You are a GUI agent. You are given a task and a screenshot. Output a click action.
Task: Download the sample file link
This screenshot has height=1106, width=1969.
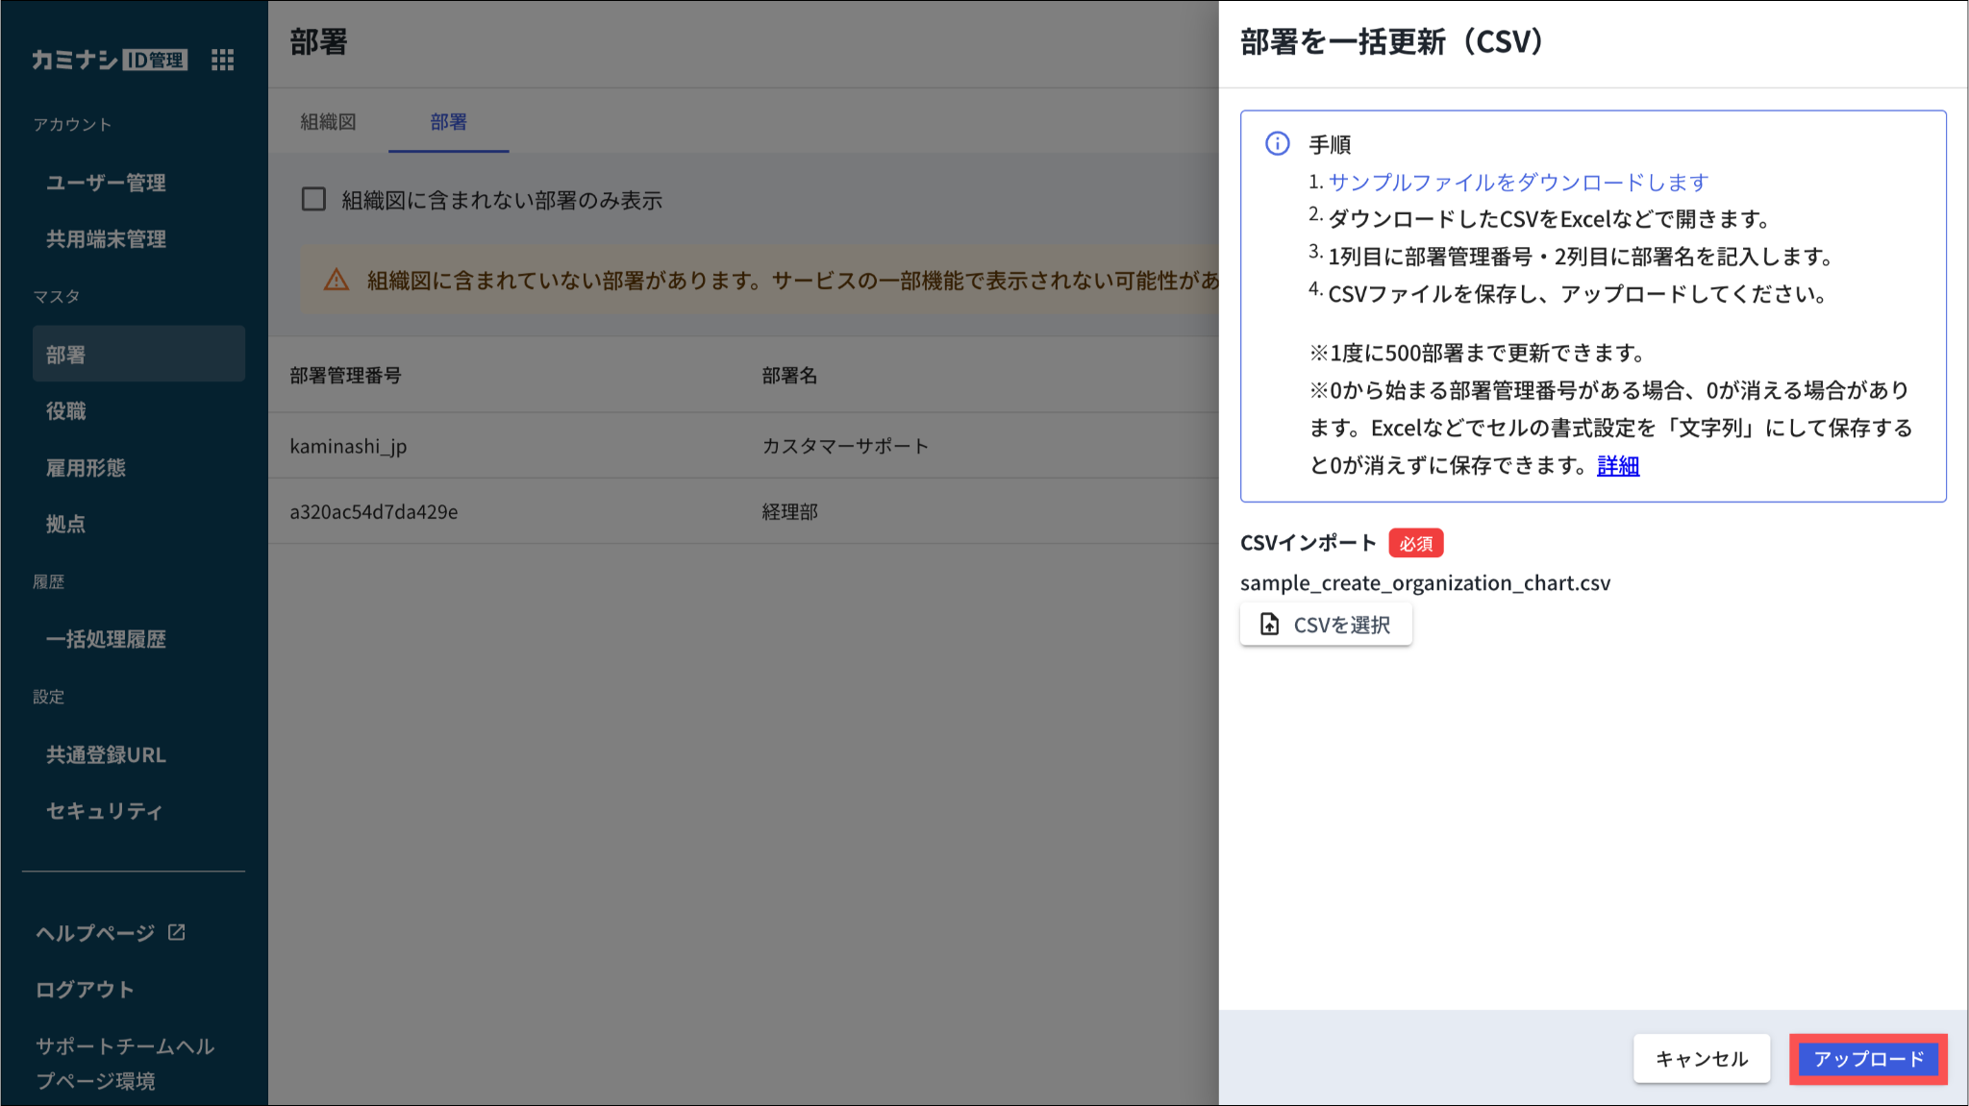[1518, 183]
